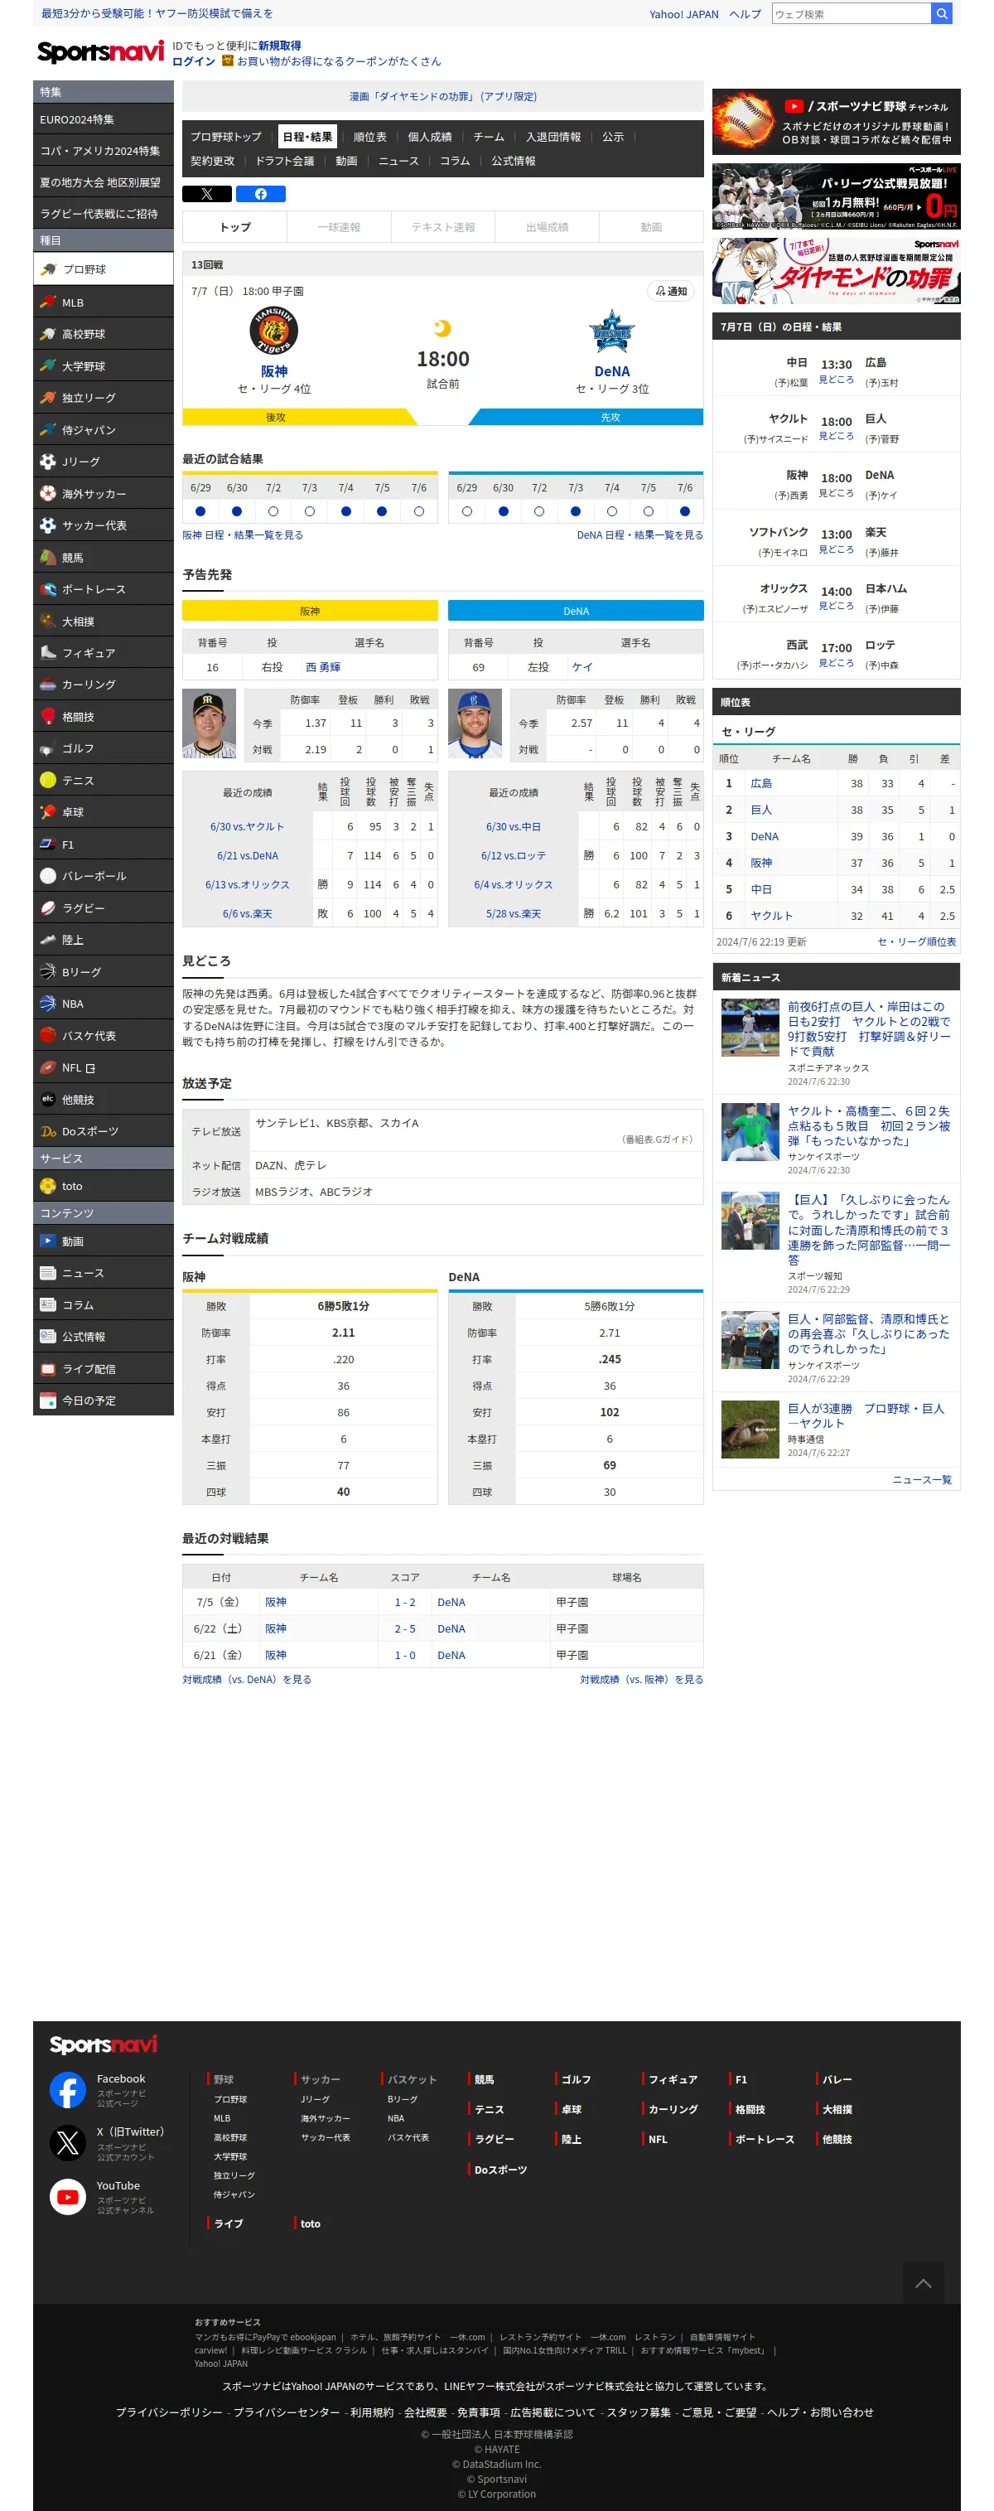Open NBA in the sidebar
This screenshot has height=2511, width=994.
click(104, 1003)
